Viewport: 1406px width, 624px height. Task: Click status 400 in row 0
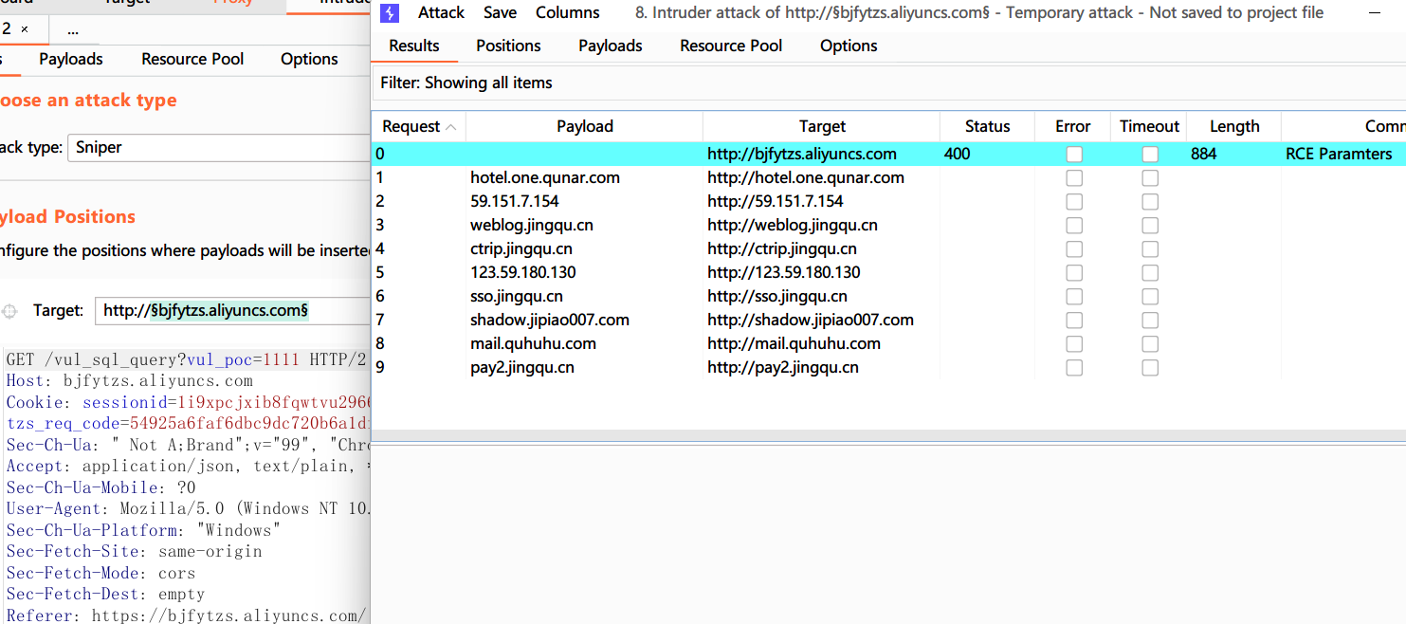point(958,154)
